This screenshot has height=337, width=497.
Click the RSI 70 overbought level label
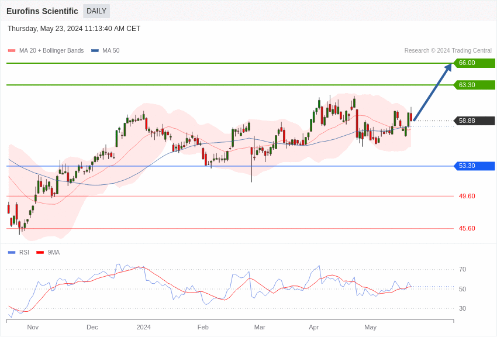(x=463, y=270)
